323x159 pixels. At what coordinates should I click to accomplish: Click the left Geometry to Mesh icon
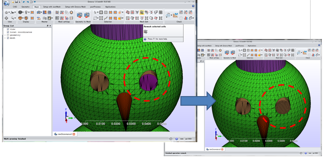[79, 15]
